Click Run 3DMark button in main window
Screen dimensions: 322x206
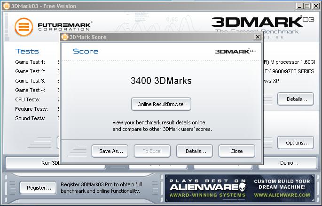[33, 163]
